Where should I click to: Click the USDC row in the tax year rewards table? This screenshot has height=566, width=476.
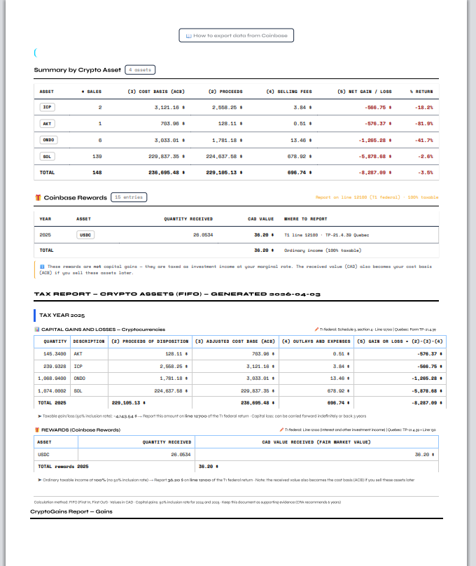pos(236,455)
